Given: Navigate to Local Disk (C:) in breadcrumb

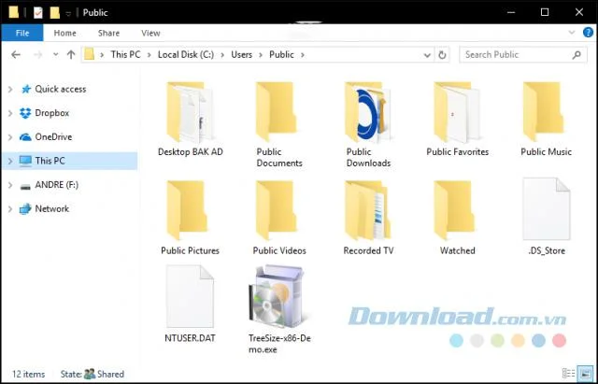Looking at the screenshot, I should (186, 55).
